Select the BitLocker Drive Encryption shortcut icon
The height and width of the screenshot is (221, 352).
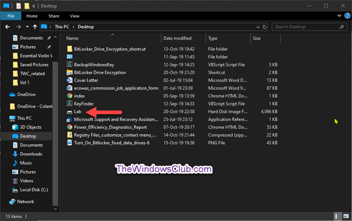point(70,73)
